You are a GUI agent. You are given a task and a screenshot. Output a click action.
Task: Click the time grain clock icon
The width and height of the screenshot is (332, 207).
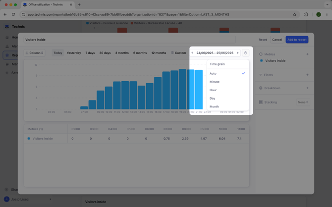(245, 53)
